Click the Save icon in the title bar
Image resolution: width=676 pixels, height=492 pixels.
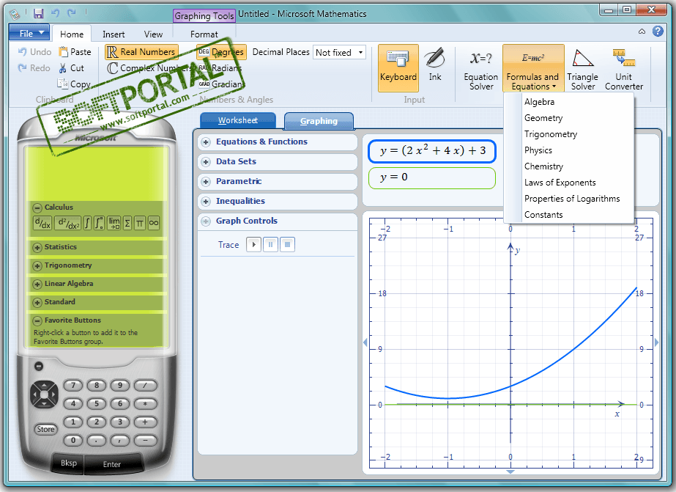(38, 13)
